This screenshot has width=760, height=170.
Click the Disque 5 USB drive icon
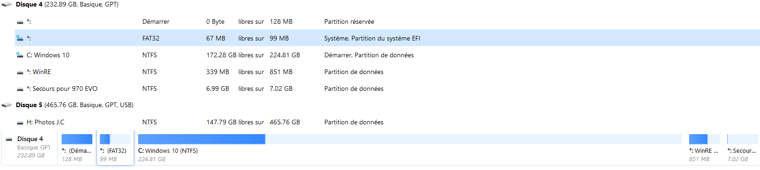click(x=7, y=105)
